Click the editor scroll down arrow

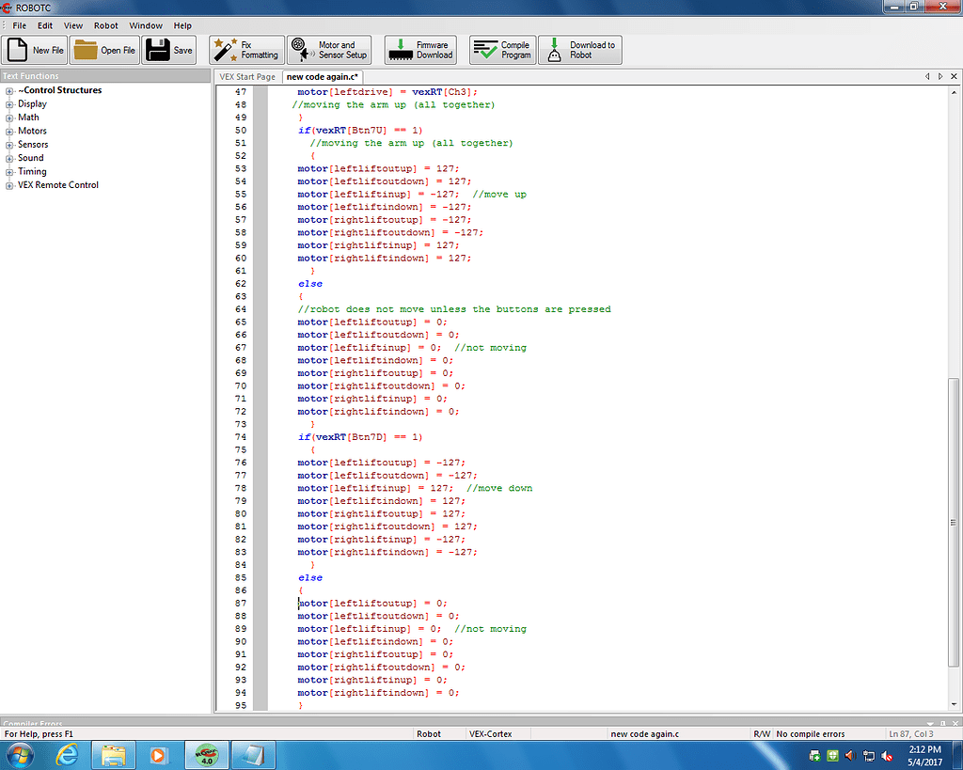point(954,704)
